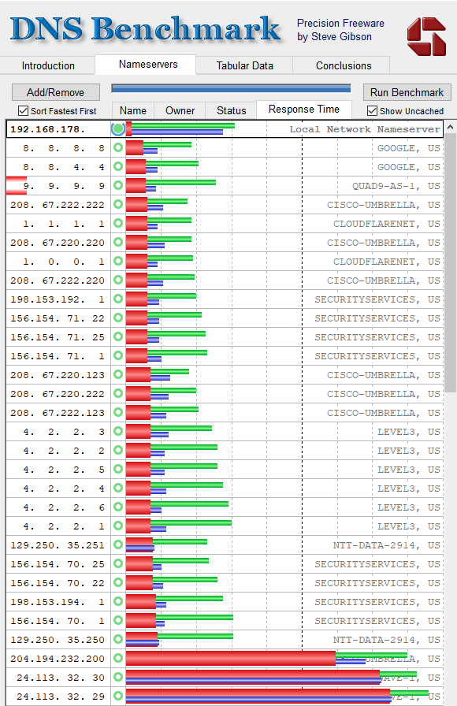Click status circle for 208.67.220.123
The width and height of the screenshot is (457, 706).
click(x=118, y=374)
